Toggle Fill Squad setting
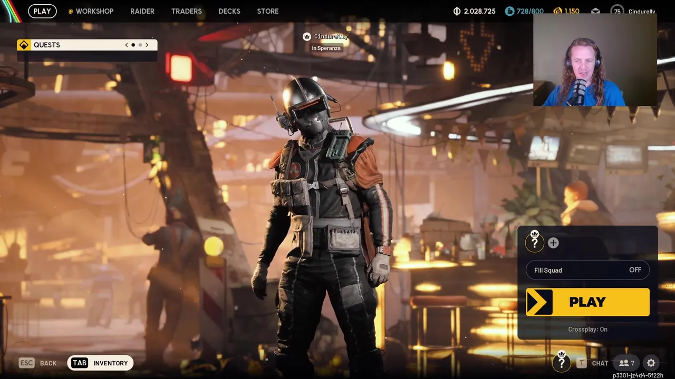This screenshot has width=675, height=379. tap(587, 270)
